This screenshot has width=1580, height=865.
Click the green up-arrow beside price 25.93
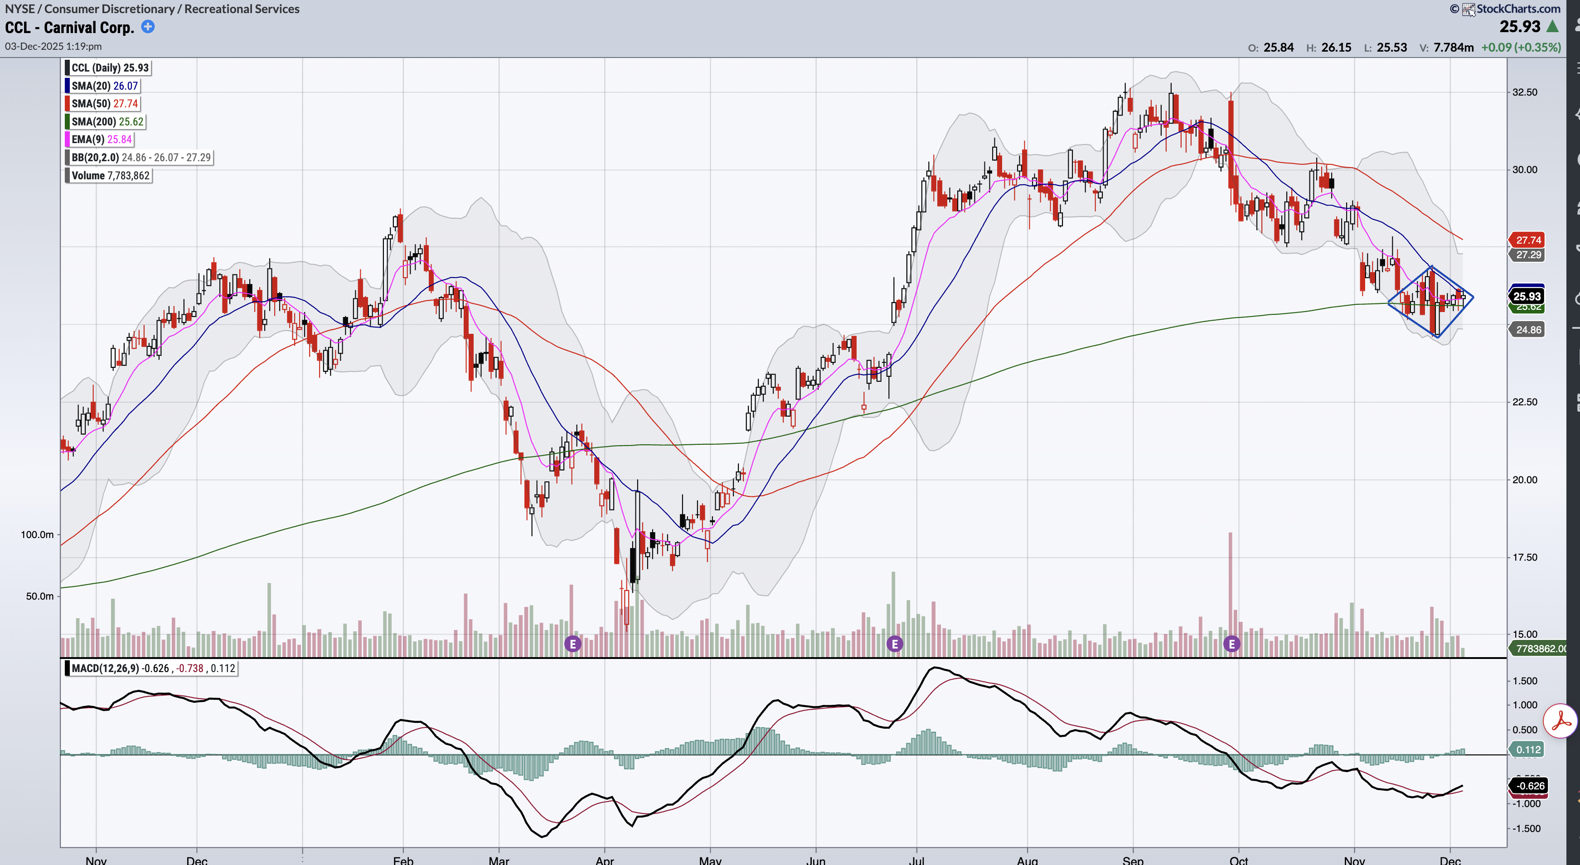coord(1552,26)
